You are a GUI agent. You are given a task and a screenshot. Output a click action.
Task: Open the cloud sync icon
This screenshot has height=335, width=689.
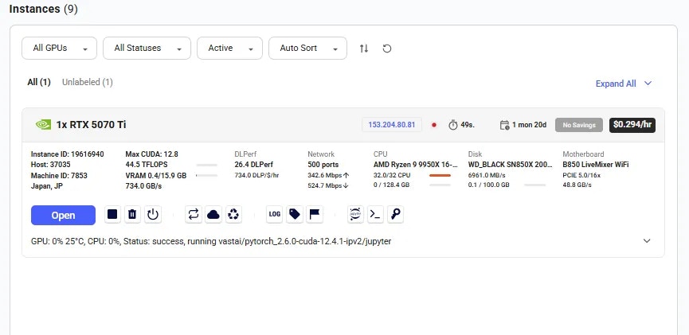point(213,214)
